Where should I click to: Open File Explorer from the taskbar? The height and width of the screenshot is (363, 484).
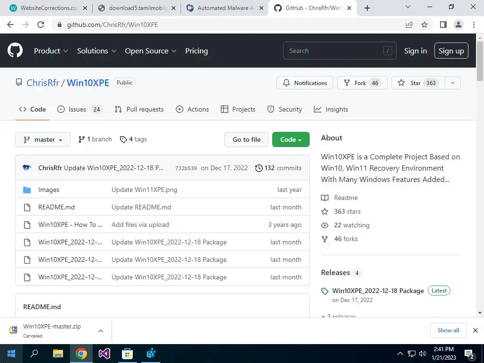point(58,354)
